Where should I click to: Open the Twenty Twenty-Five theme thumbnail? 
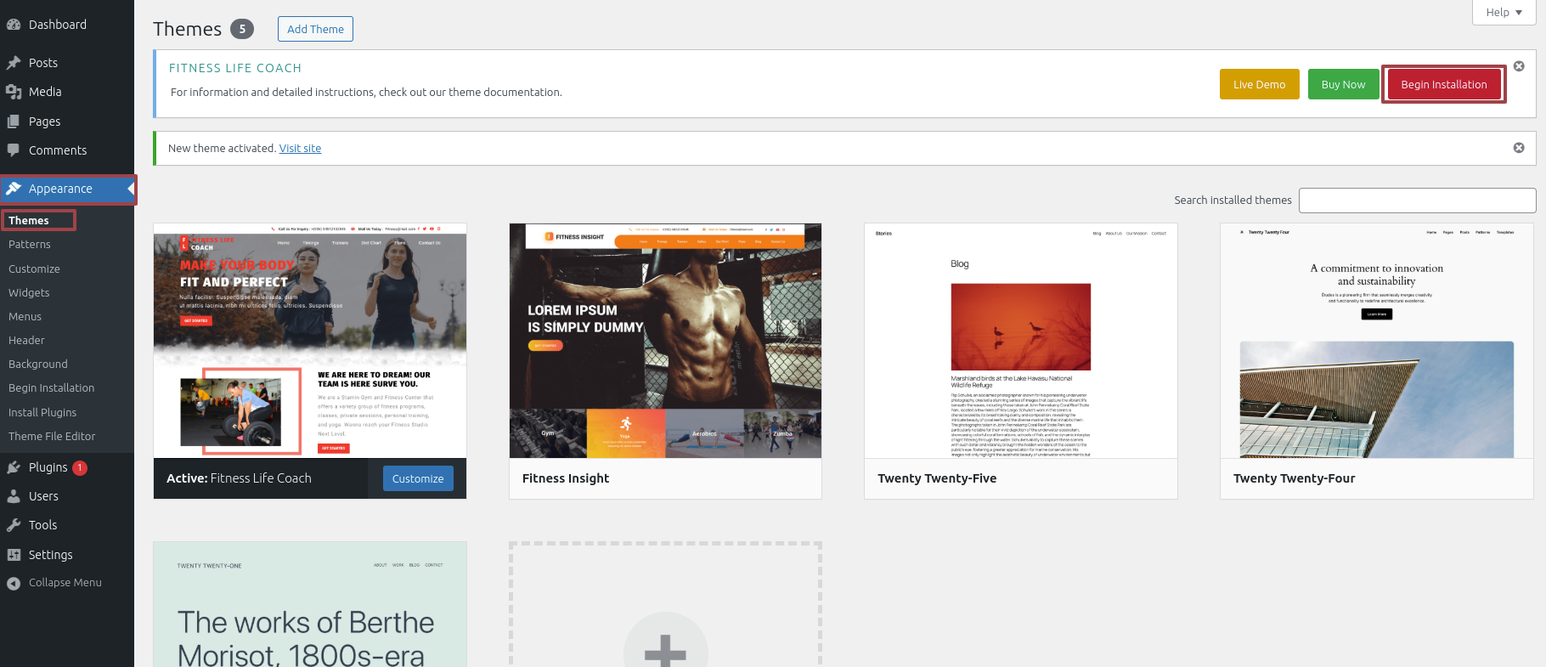coord(1021,341)
